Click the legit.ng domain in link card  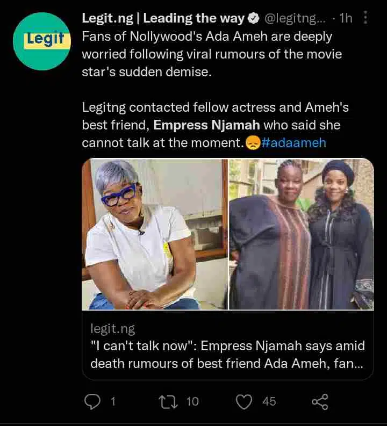click(112, 329)
